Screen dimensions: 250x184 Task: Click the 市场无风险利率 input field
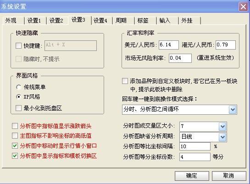pyautogui.click(x=180, y=58)
